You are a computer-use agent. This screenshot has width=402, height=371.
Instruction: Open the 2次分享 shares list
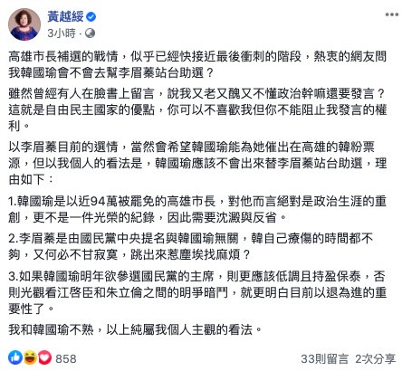375,358
